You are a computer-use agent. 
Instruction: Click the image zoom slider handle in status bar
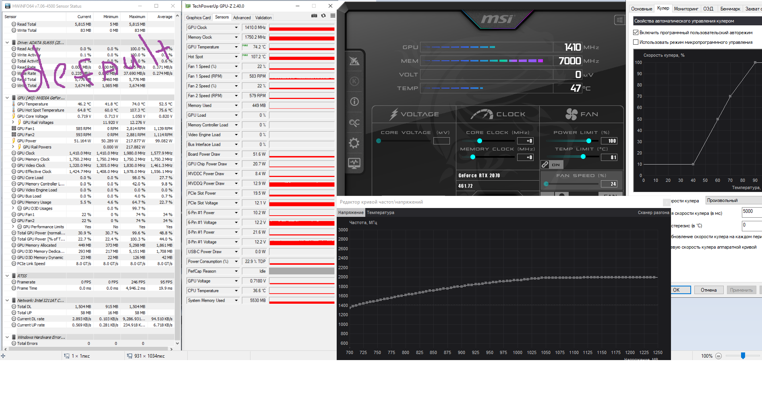(x=743, y=356)
